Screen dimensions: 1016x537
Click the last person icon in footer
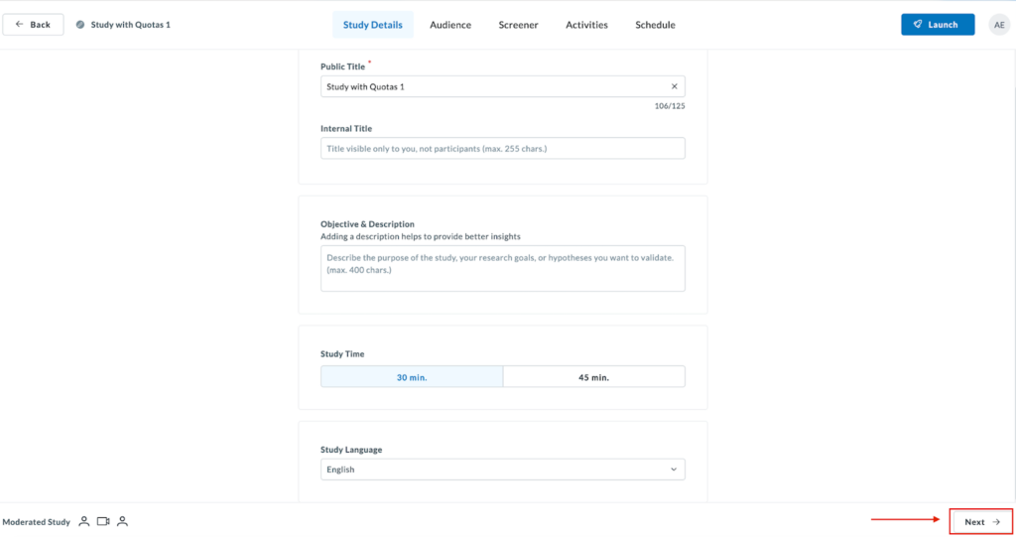click(x=122, y=521)
